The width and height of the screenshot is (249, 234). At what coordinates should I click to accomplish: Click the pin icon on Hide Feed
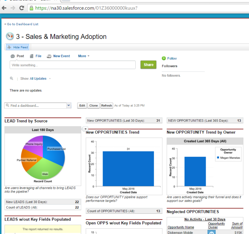pos(9,47)
